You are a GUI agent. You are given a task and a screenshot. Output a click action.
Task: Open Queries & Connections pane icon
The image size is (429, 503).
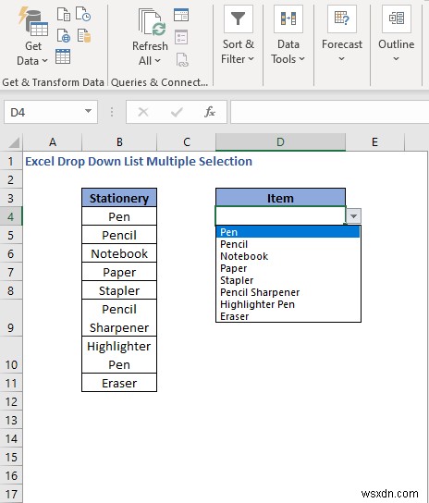point(181,15)
